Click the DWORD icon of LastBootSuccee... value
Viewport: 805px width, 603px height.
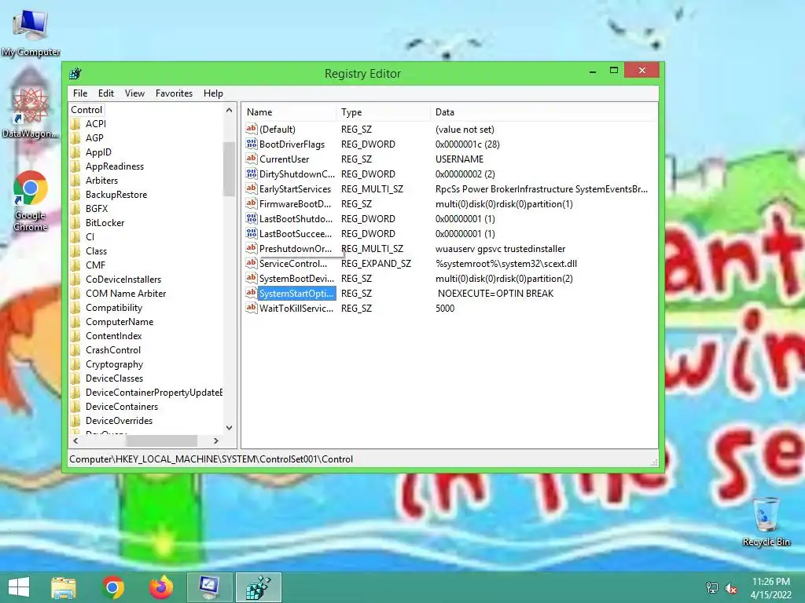pyautogui.click(x=251, y=232)
